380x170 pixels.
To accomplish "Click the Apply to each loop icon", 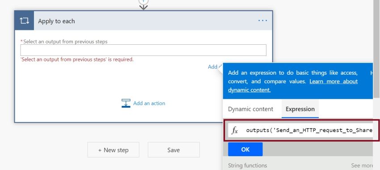I will [24, 21].
